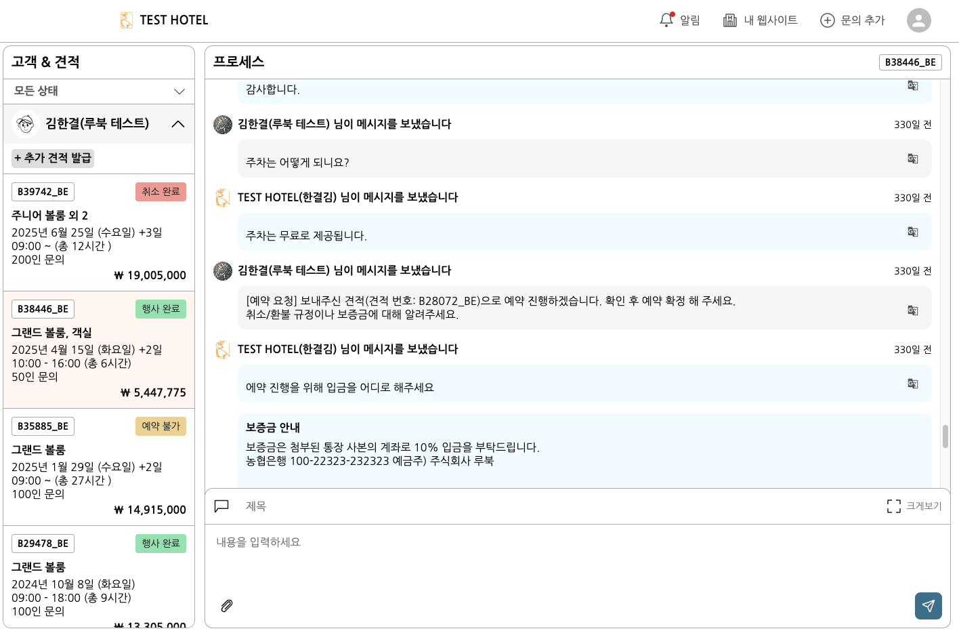This screenshot has height=631, width=959.
Task: Click the paperclip attachment icon
Action: [227, 605]
